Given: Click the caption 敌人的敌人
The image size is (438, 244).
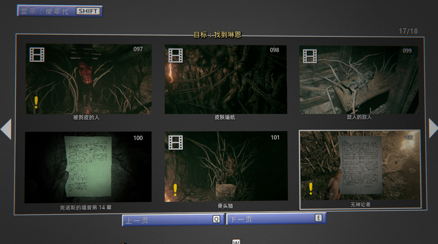Looking at the screenshot, I should (x=359, y=117).
